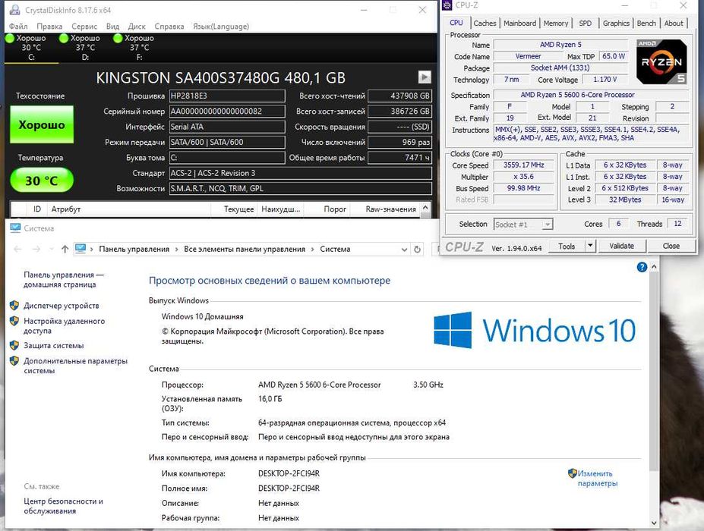This screenshot has height=531, width=704.
Task: Click the Validate button in CPU-Z
Action: click(621, 246)
